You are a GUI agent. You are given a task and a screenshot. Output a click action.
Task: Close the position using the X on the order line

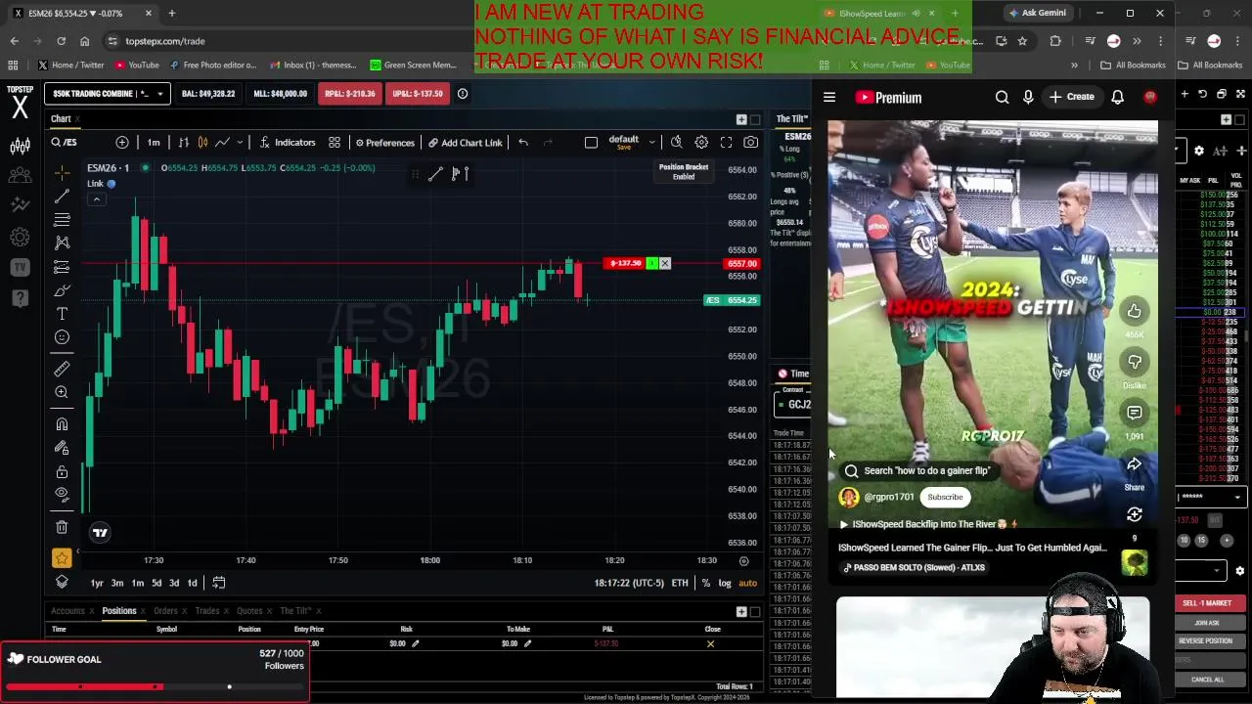(x=665, y=263)
